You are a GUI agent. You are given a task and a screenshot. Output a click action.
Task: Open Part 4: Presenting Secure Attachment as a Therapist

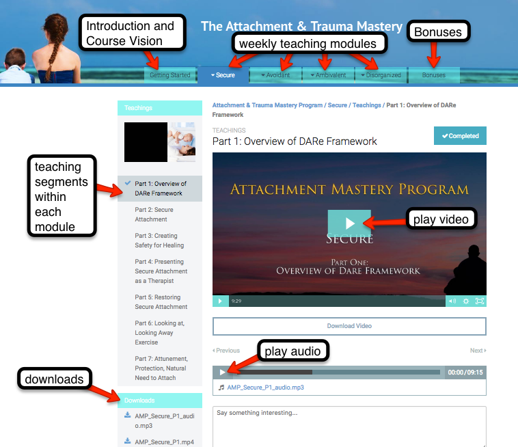160,271
